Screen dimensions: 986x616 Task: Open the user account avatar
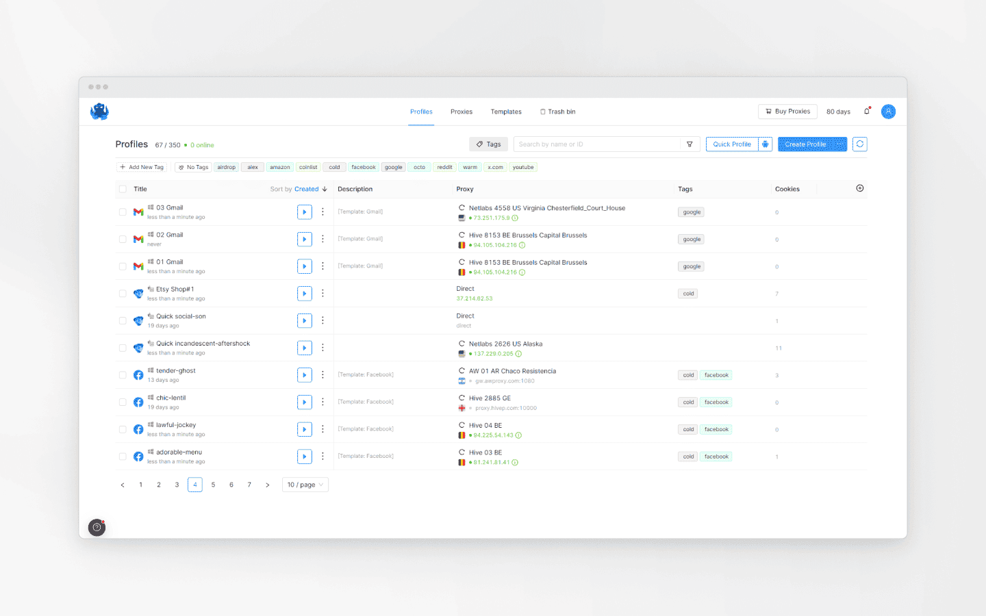(x=888, y=112)
